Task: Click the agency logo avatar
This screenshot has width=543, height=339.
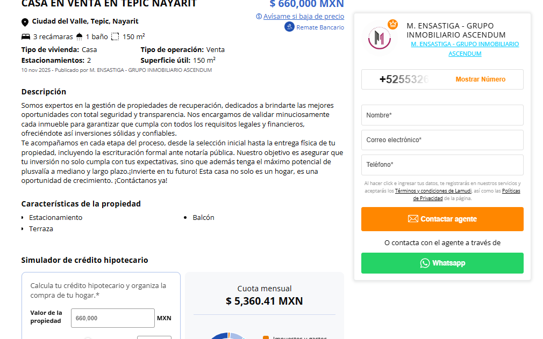Action: pos(380,38)
